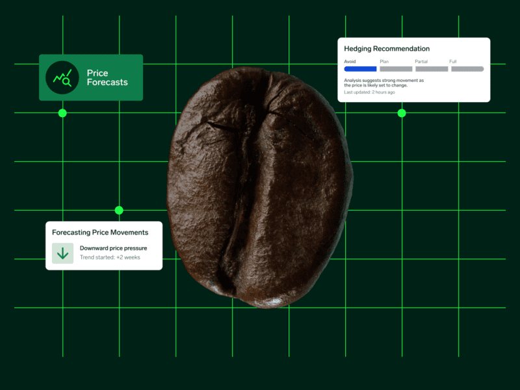Image resolution: width=520 pixels, height=390 pixels.
Task: Click the Hedging Recommendation heading
Action: point(387,49)
